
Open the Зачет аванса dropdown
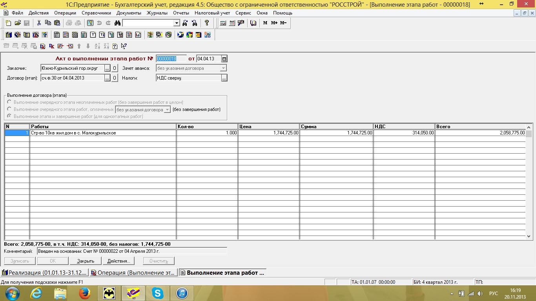click(223, 68)
